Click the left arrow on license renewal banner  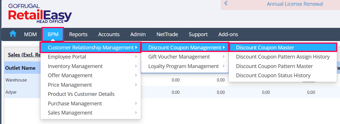[x=226, y=3]
